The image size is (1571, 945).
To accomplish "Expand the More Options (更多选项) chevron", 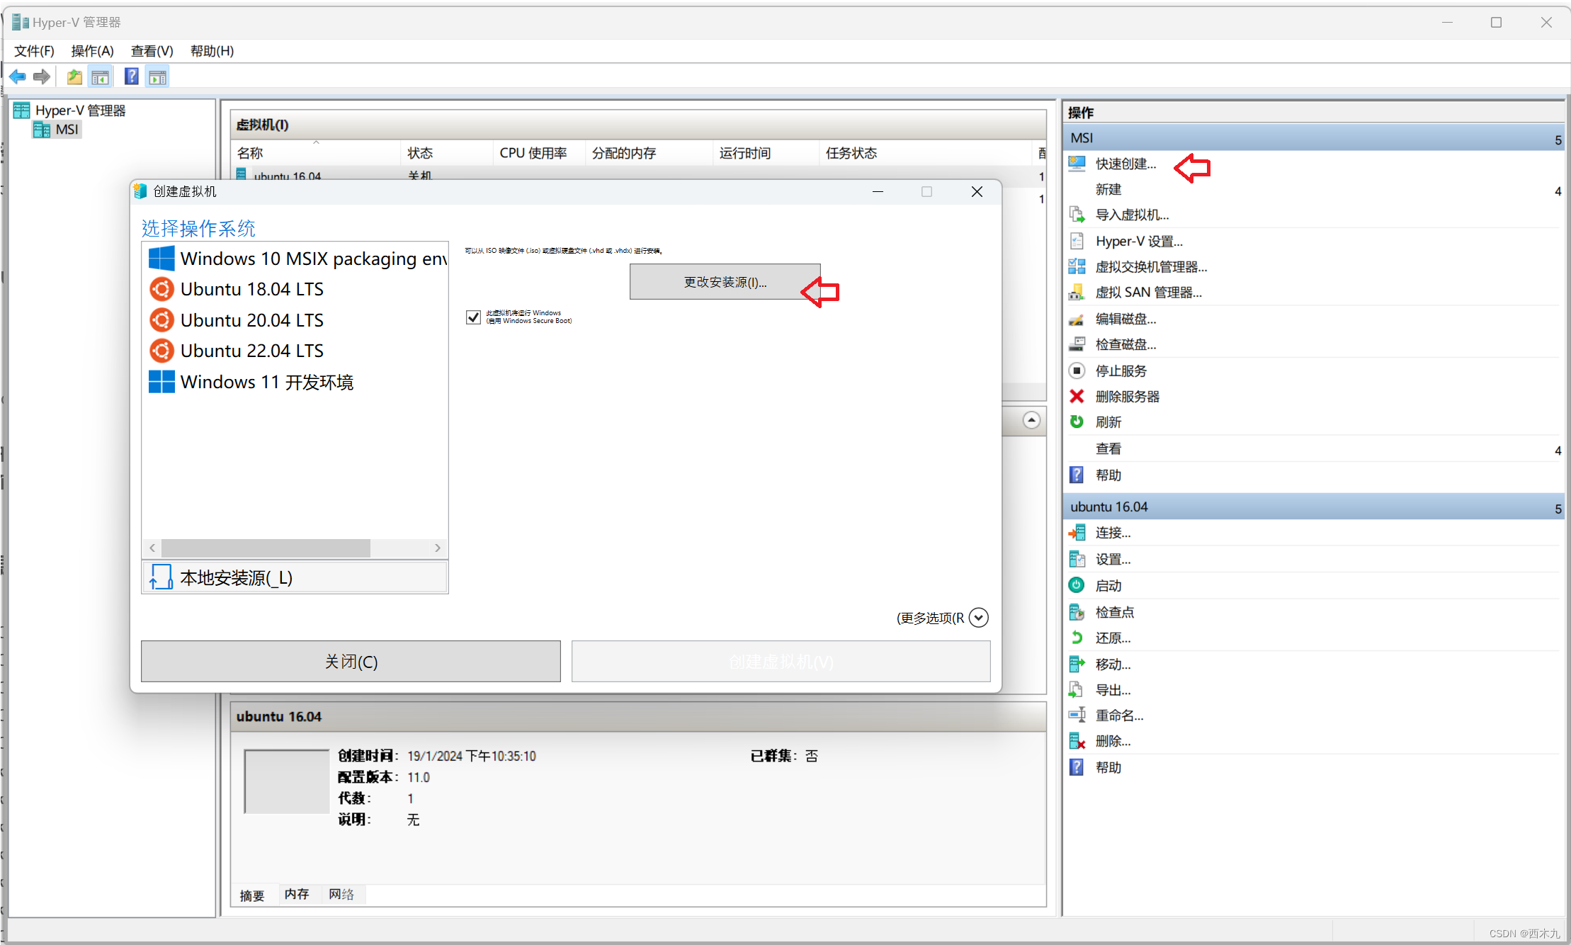I will tap(978, 618).
